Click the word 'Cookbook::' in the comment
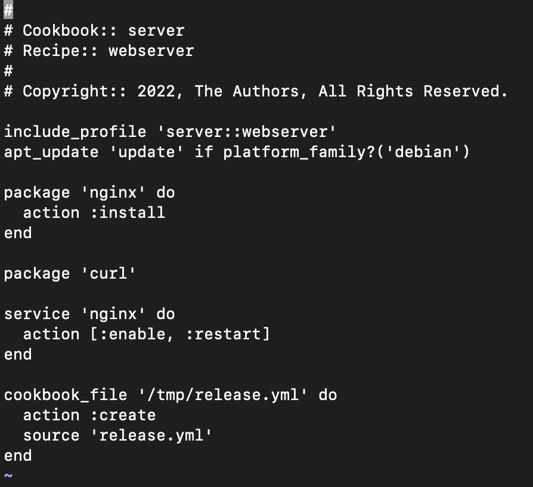533x487 pixels. point(70,30)
